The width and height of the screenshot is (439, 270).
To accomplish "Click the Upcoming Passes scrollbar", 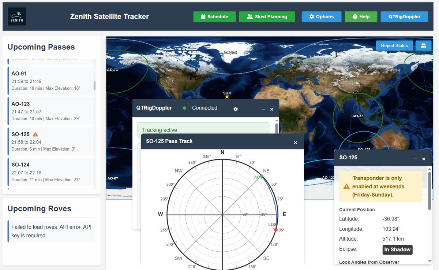I will 95,86.
